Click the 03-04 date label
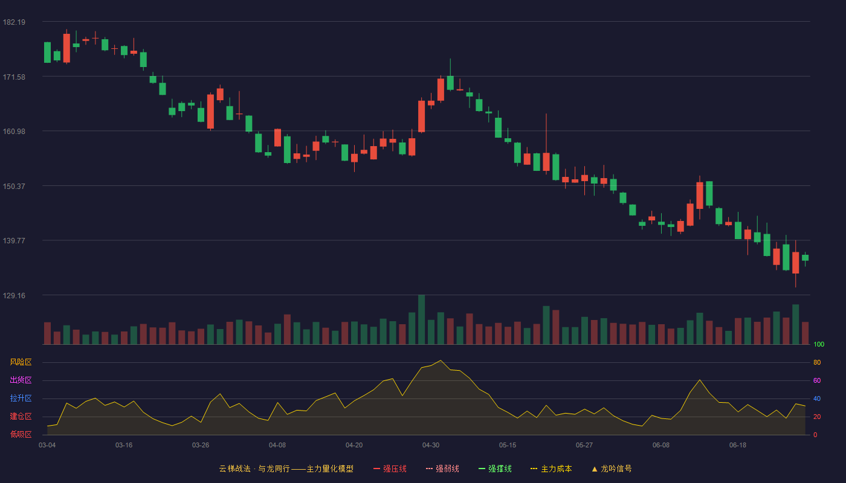The height and width of the screenshot is (483, 846). point(47,445)
